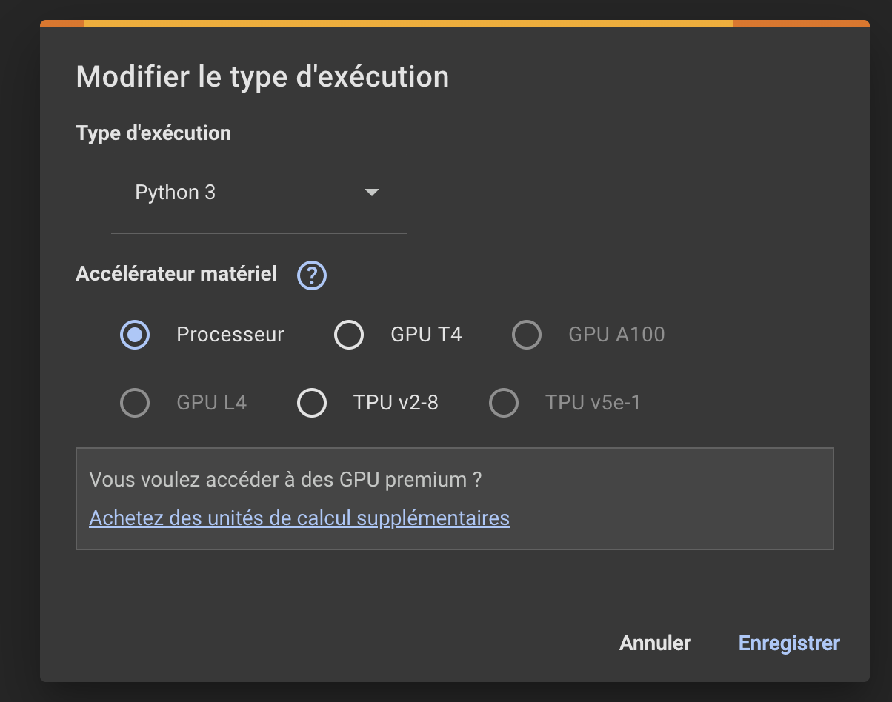
Task: Save settings with Enregistrer
Action: (x=788, y=643)
